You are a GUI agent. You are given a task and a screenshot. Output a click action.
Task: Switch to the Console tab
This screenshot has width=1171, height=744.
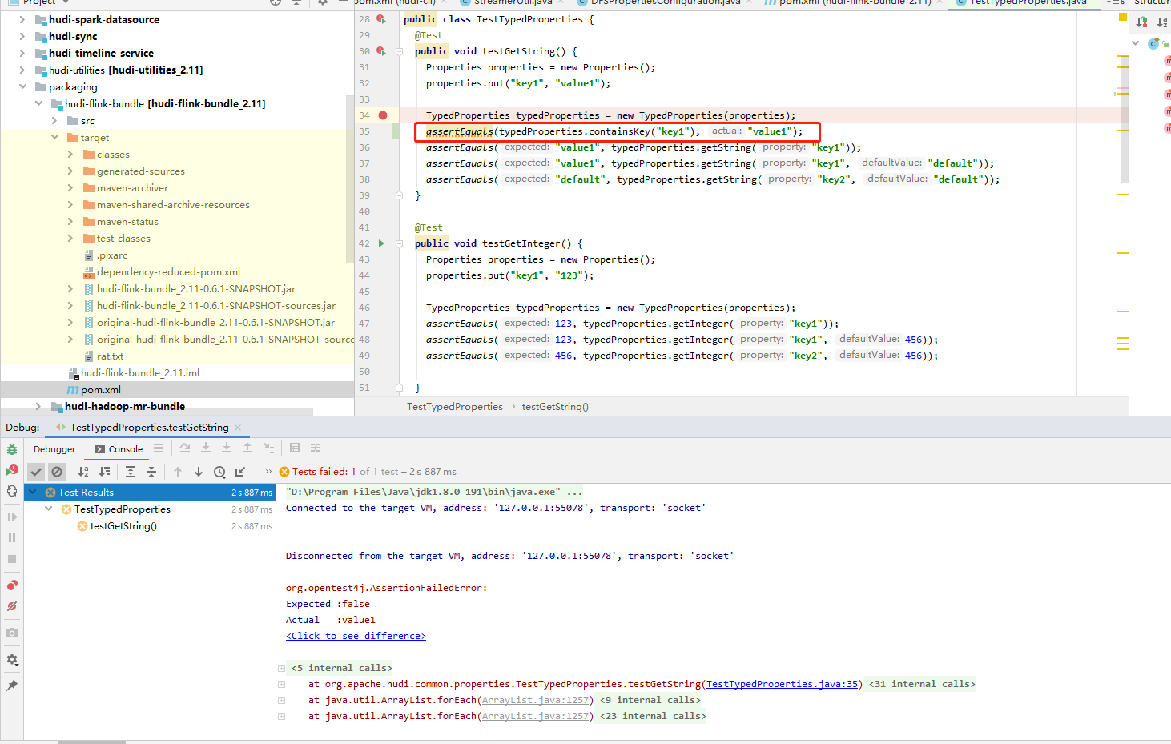point(119,449)
